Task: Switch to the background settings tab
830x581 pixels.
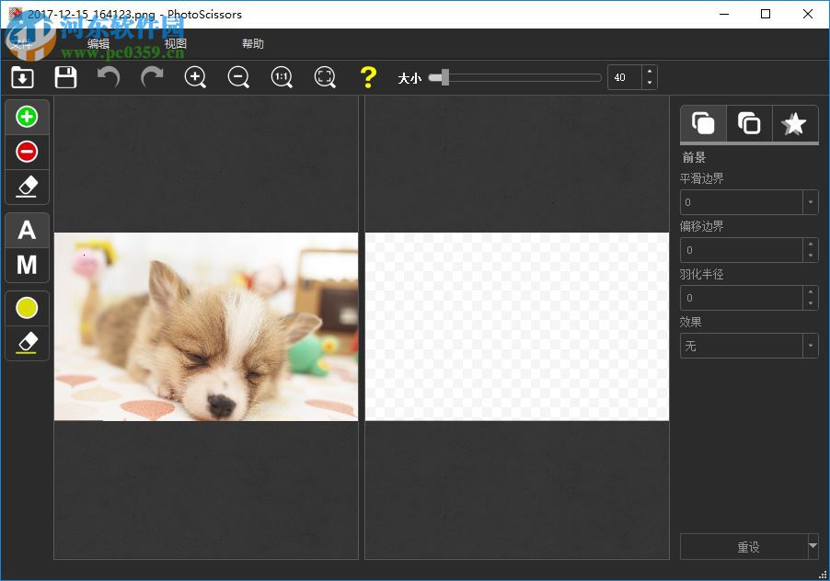Action: point(748,122)
